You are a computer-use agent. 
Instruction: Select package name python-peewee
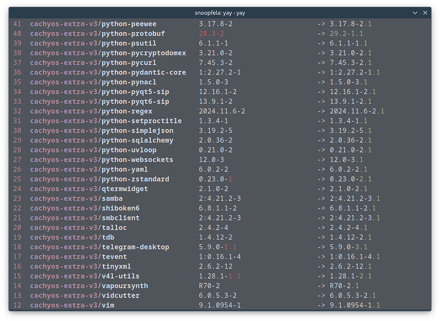[129, 24]
